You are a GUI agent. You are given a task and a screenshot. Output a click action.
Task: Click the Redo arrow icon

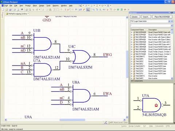coord(76,9)
